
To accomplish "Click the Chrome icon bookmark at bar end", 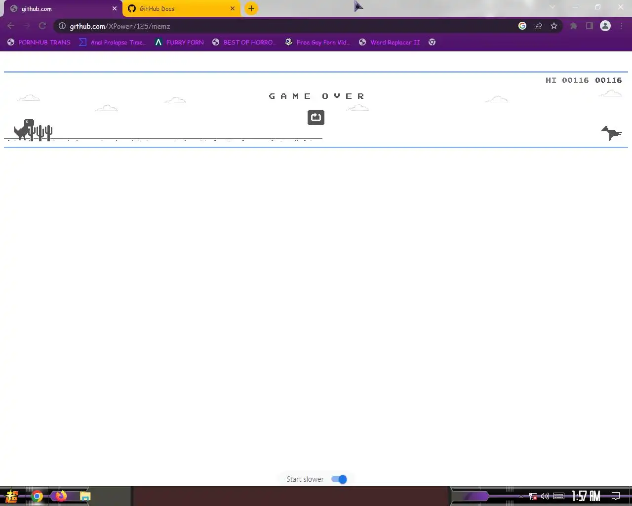I will (x=432, y=42).
